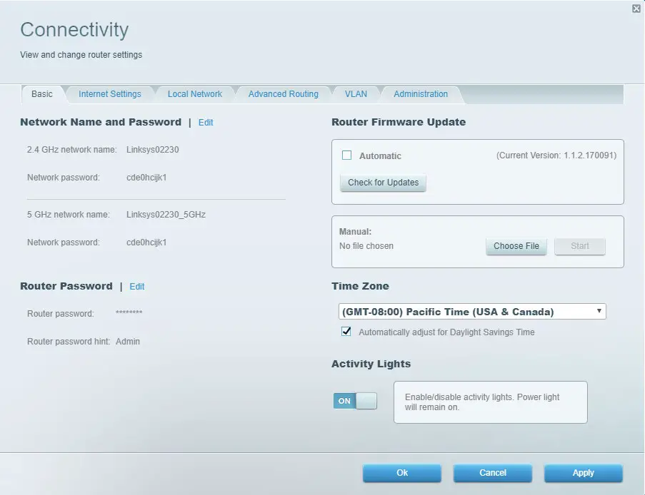Viewport: 645px width, 495px height.
Task: Choose a manual firmware file
Action: pos(516,246)
